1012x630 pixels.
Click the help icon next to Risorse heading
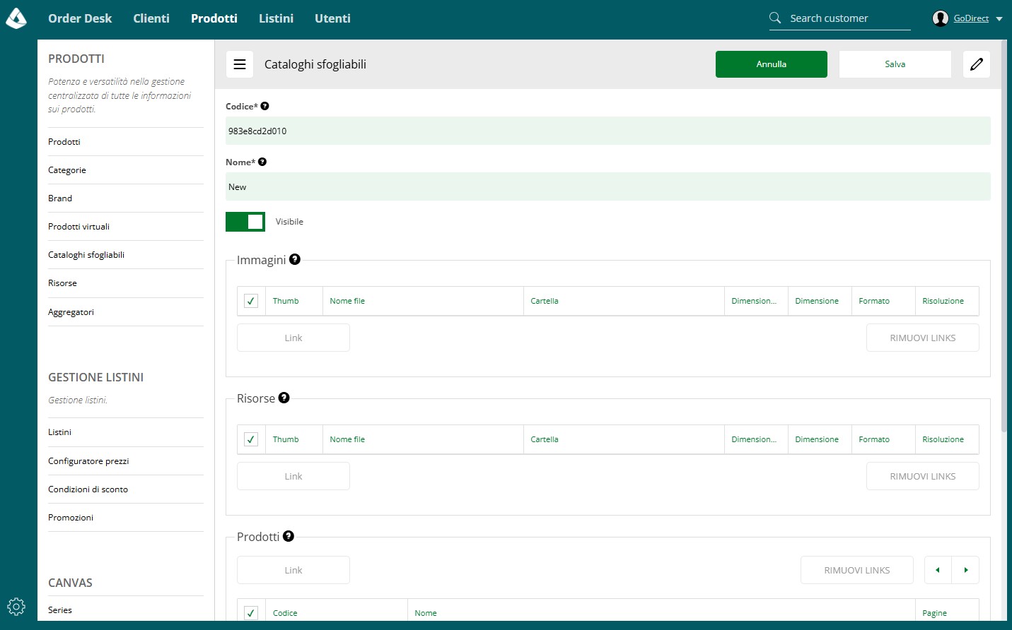tap(284, 398)
